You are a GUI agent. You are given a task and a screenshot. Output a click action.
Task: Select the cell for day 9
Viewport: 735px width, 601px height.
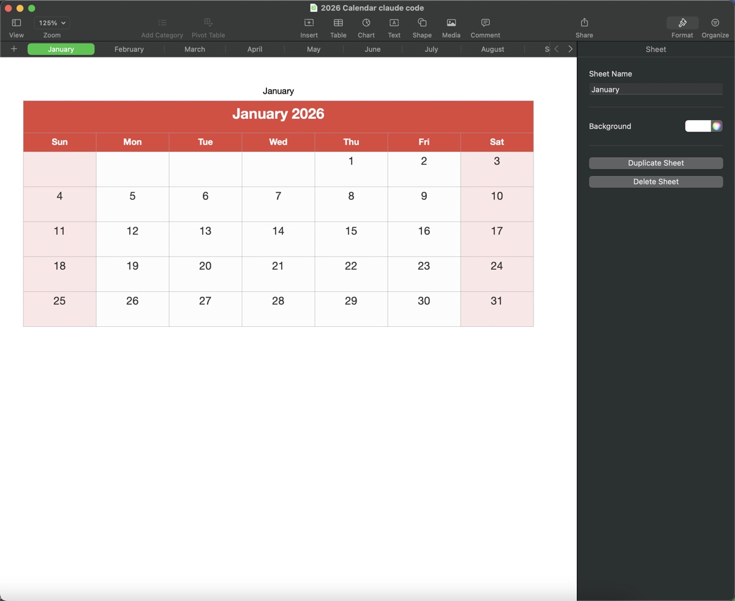click(x=424, y=204)
